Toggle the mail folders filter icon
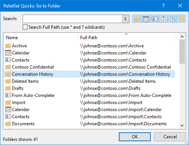The image size is (189, 145). point(137,19)
